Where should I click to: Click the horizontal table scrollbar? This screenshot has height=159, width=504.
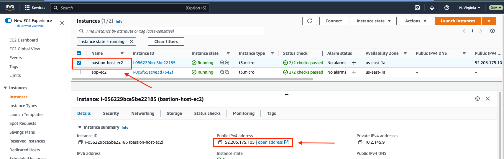pos(192,79)
